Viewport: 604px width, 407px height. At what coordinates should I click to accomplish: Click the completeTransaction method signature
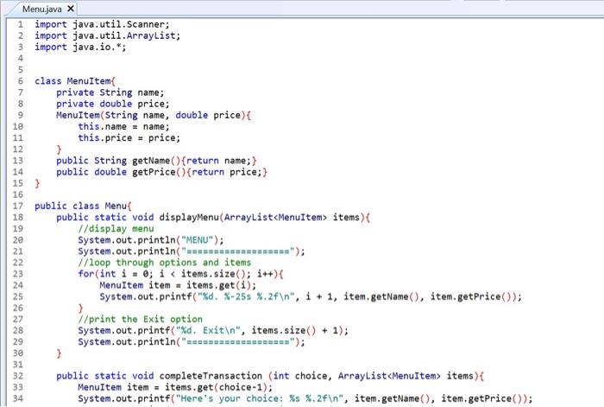[x=270, y=376]
